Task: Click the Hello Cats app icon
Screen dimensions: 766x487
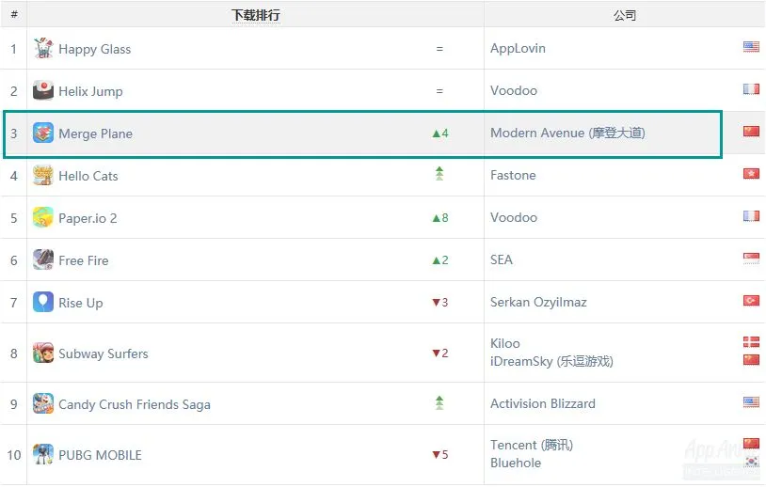Action: [43, 176]
